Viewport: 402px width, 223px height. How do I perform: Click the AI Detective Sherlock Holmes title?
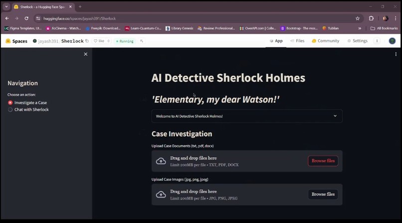click(x=228, y=78)
